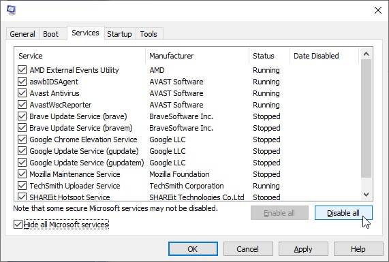Select Google Chrome Elevation Service name
Screen dimensions: 389x262
[x=83, y=140]
